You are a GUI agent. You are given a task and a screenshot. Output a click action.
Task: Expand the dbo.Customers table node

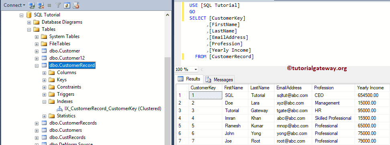[x=37, y=130]
